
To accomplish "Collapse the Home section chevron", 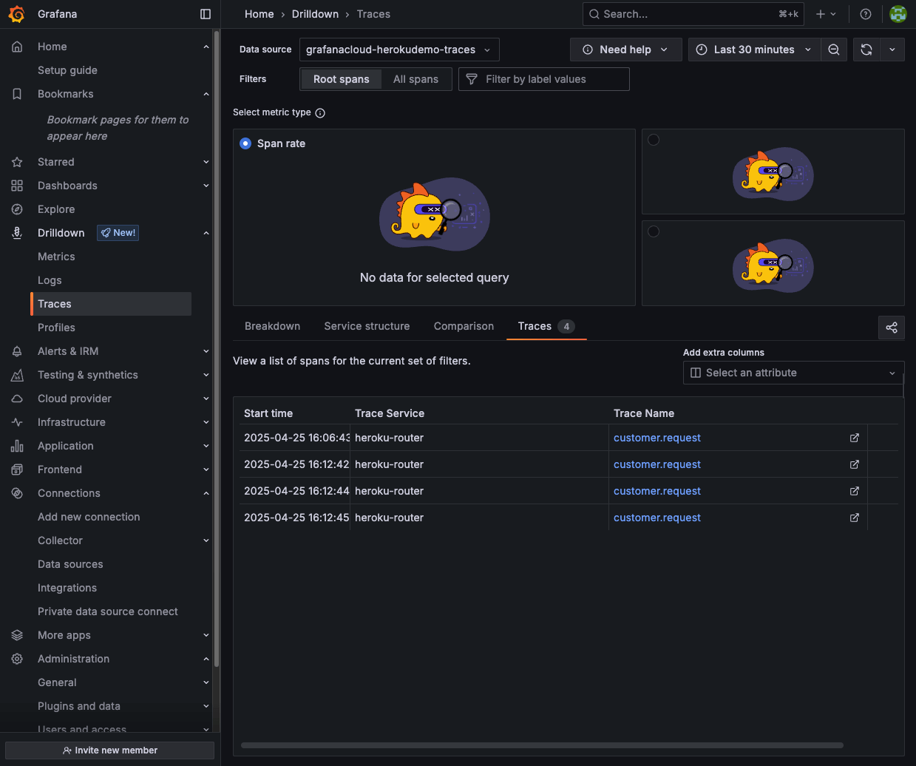I will point(206,47).
